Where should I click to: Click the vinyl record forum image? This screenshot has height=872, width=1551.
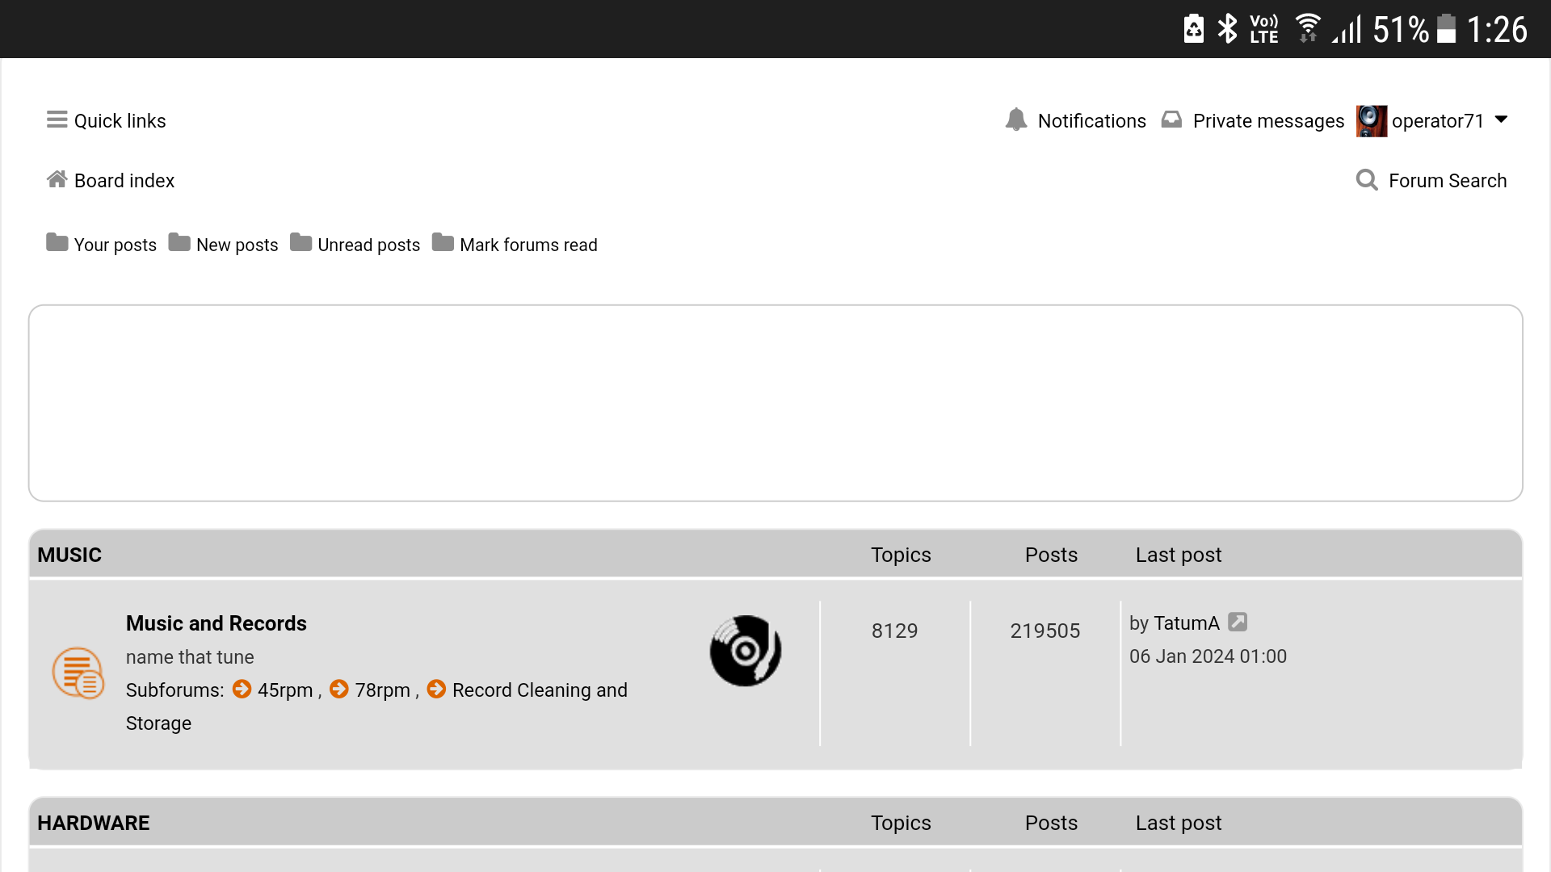745,651
